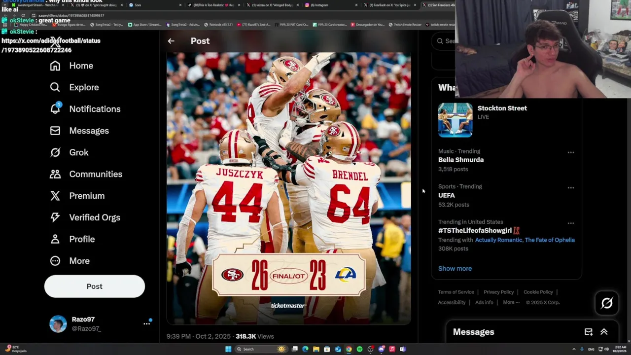The width and height of the screenshot is (631, 355).
Task: Open the More circle menu item
Action: [70, 261]
